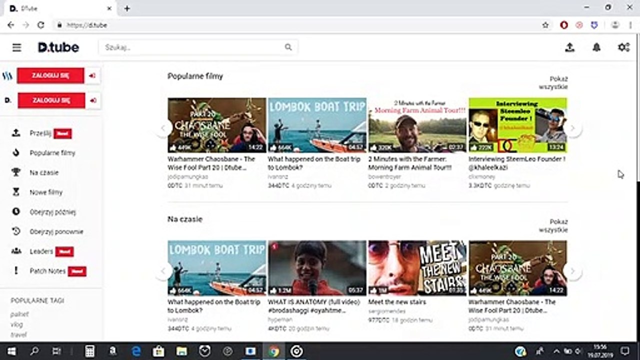The height and width of the screenshot is (360, 640).
Task: Click the D.tube logo
Action: 58,47
